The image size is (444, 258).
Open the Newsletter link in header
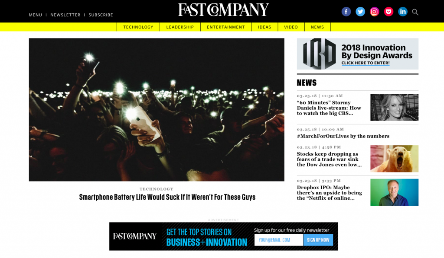click(65, 15)
